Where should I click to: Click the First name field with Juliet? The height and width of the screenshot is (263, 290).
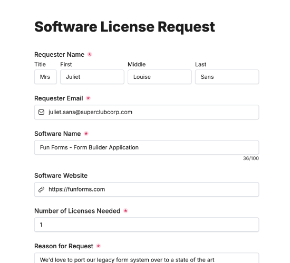pos(92,77)
